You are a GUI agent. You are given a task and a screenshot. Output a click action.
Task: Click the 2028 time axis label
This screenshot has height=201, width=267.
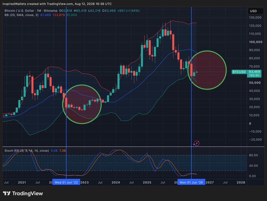(x=241, y=183)
